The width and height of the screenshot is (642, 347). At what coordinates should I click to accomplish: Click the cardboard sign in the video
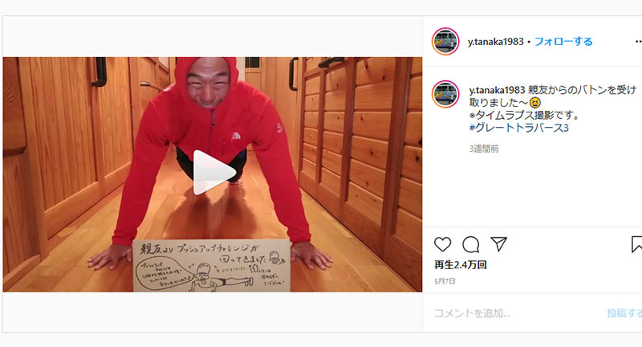[x=211, y=266]
